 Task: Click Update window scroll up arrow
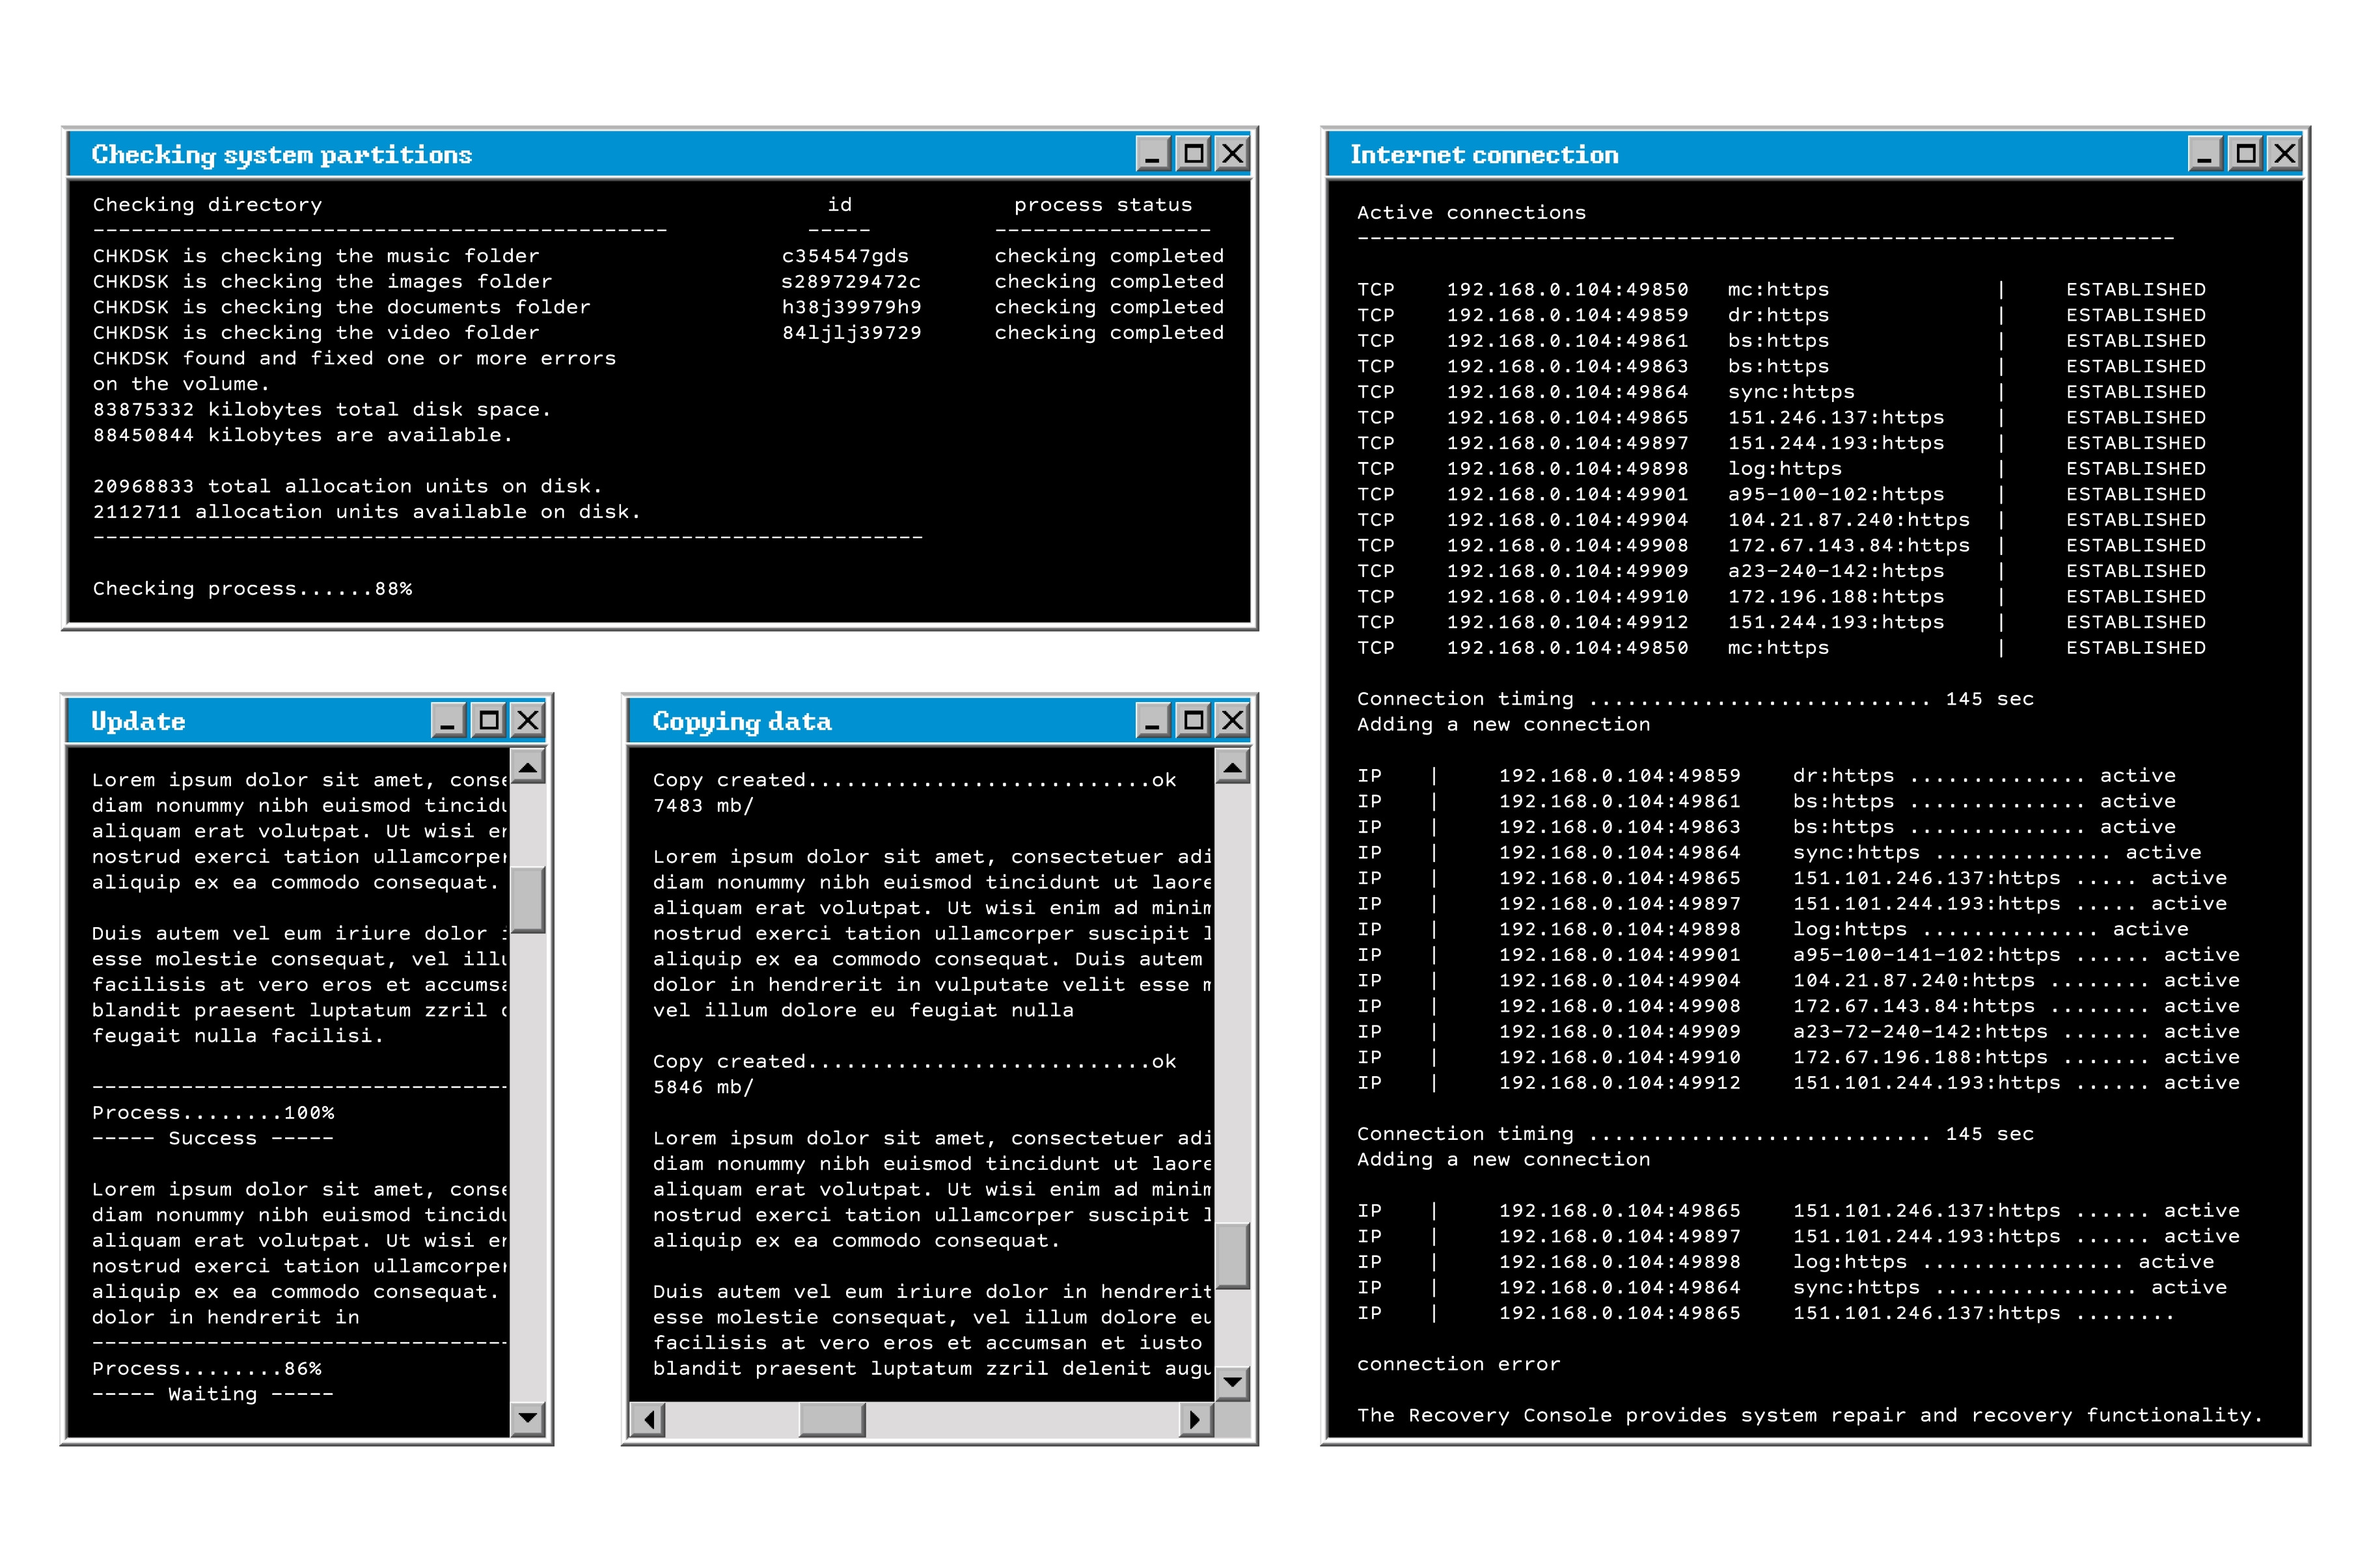point(527,767)
